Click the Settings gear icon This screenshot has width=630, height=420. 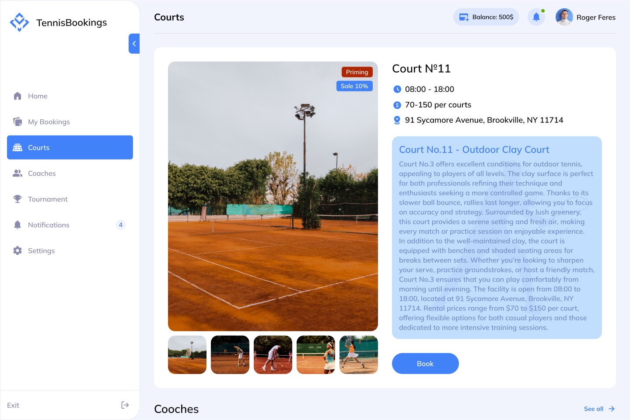pos(17,251)
